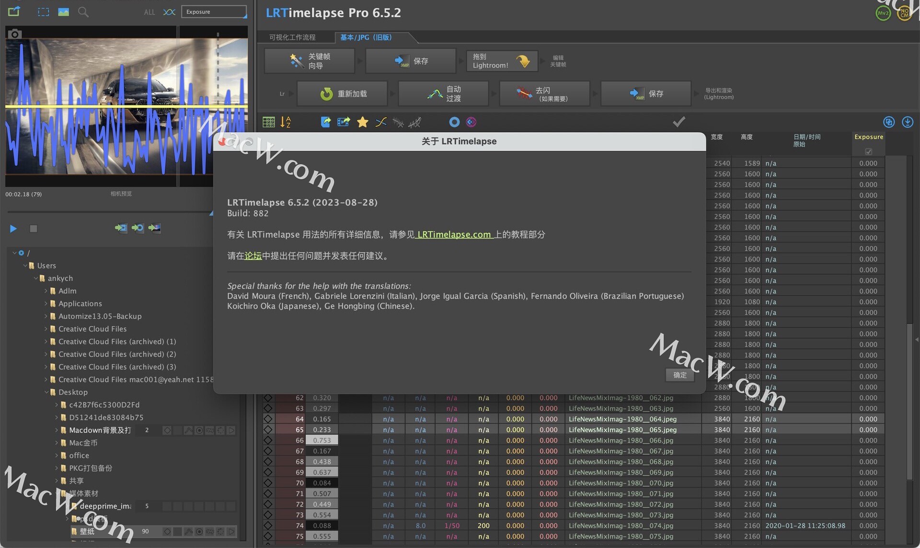
Task: Select the 壁纸 folder in the tree
Action: point(87,532)
